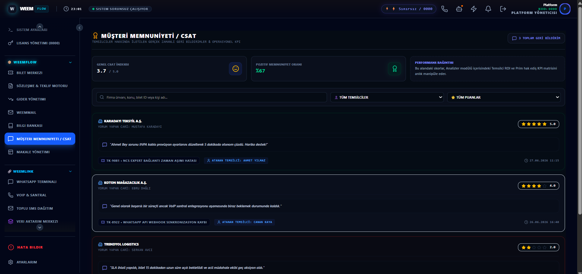This screenshot has height=274, width=582.
Task: Open the robot assistant icon in header
Action: click(459, 9)
